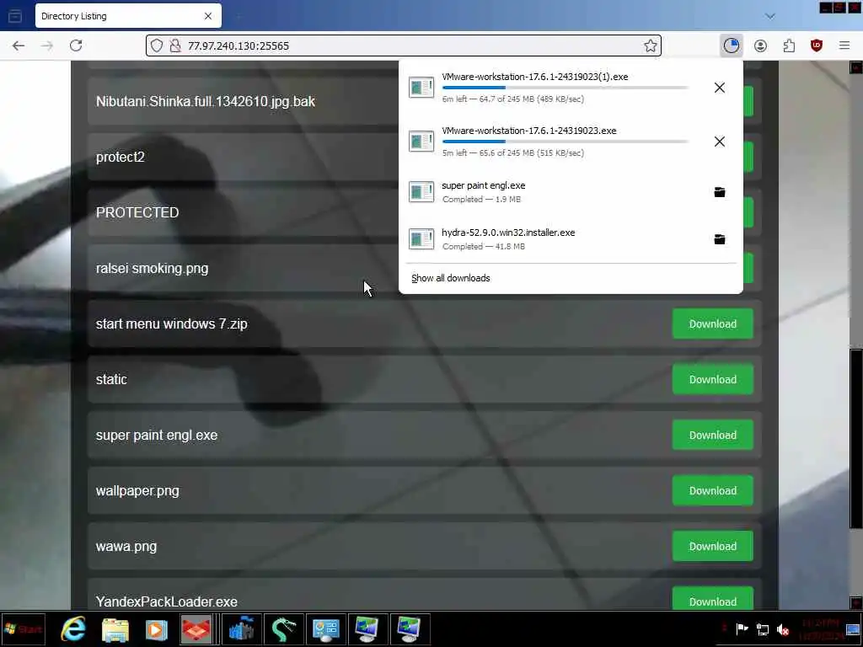Click the wallpaper.png file name

(137, 491)
